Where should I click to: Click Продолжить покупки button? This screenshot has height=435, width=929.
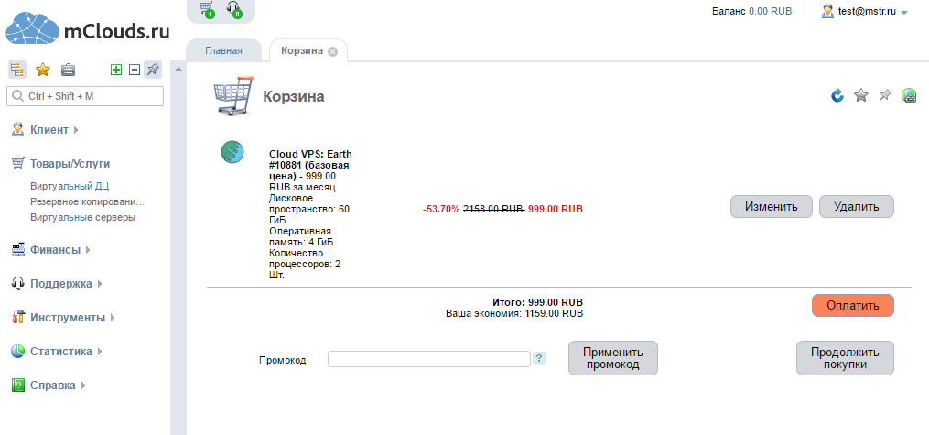pos(845,358)
